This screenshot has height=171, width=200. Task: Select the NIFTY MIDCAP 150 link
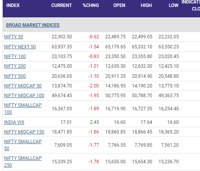tap(24, 132)
